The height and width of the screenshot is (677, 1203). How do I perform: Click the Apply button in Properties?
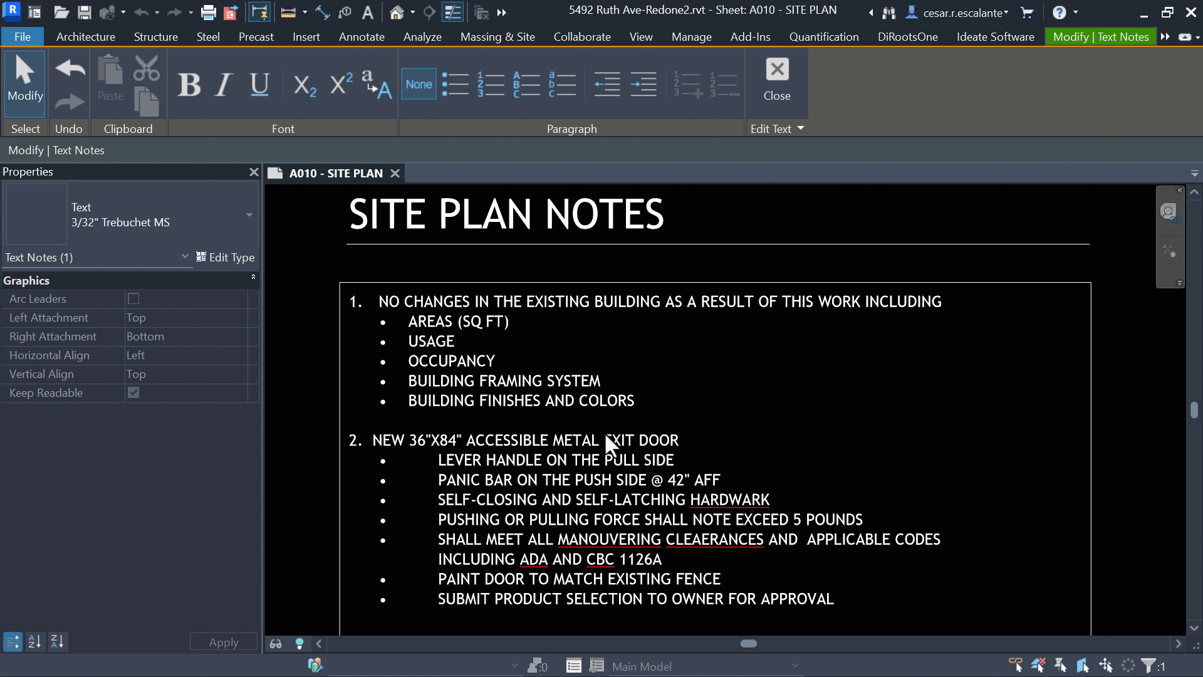coord(224,643)
